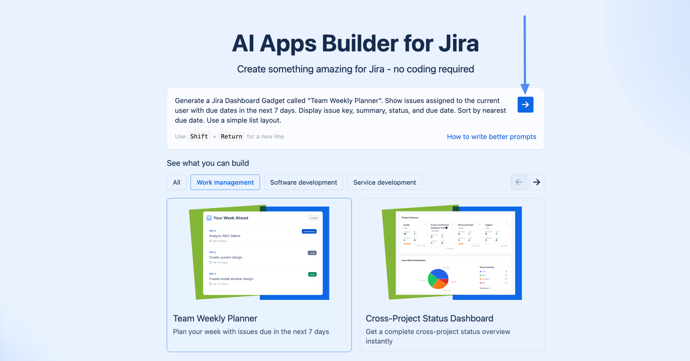This screenshot has width=690, height=361.
Task: Open the Team Weekly Planner preview image
Action: (x=259, y=253)
